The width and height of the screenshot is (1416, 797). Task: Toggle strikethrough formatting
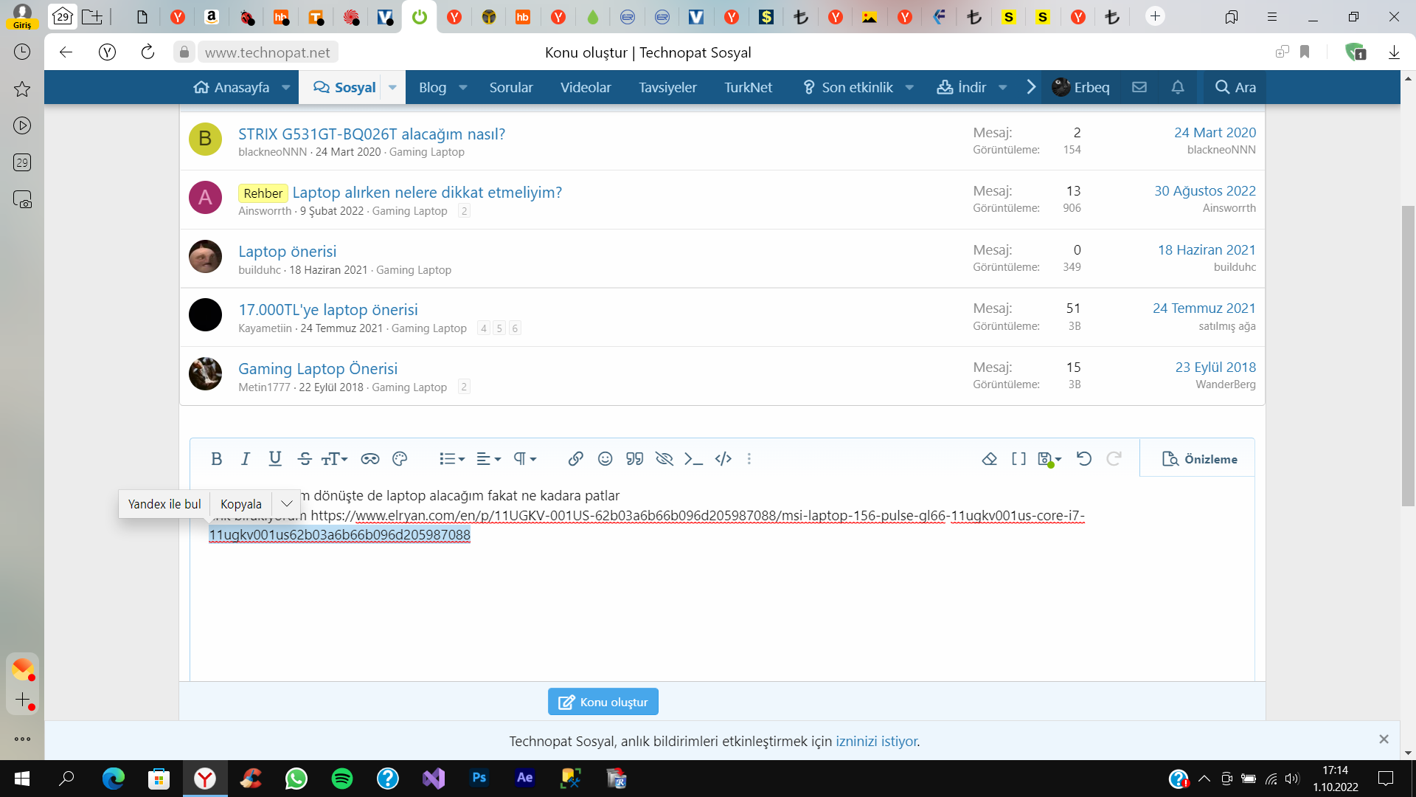click(305, 459)
